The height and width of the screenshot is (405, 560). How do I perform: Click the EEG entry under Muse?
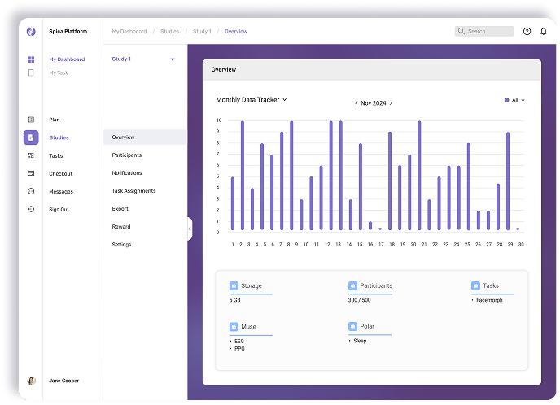239,341
